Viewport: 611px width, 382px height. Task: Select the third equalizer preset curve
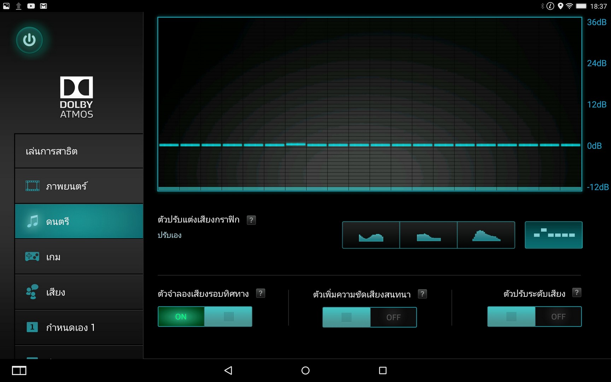[x=486, y=235]
